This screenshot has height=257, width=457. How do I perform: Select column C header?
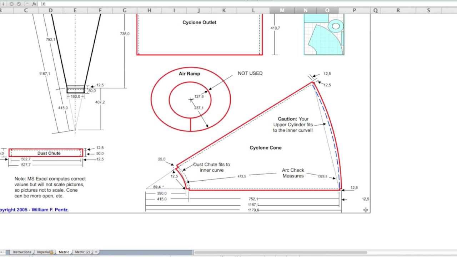click(x=26, y=11)
